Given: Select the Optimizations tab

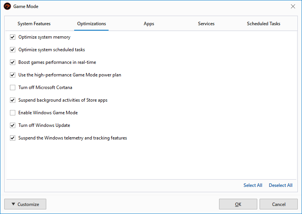Looking at the screenshot, I should [91, 24].
